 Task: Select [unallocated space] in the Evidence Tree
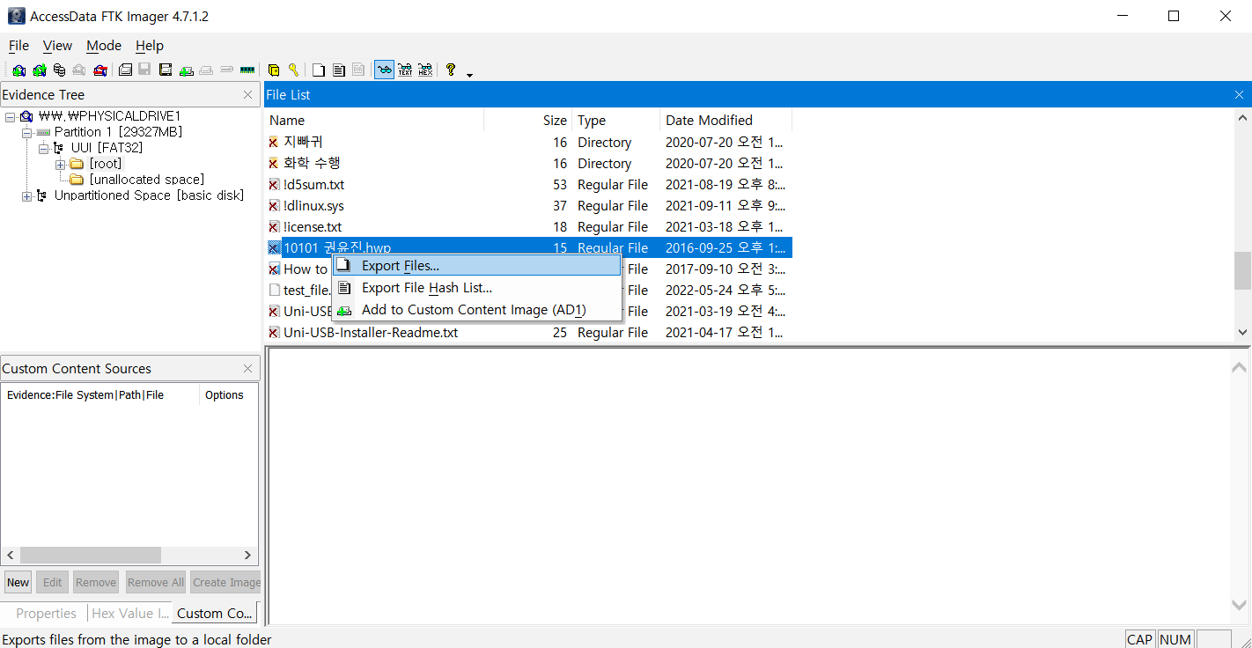point(146,180)
